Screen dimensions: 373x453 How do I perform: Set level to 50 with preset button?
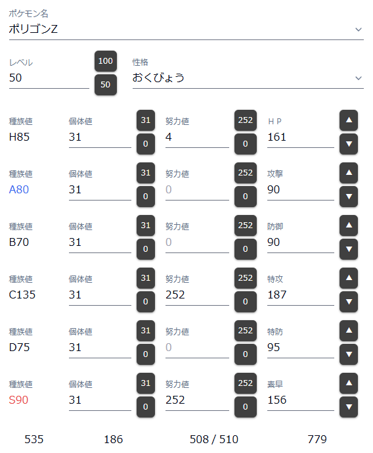click(x=106, y=85)
